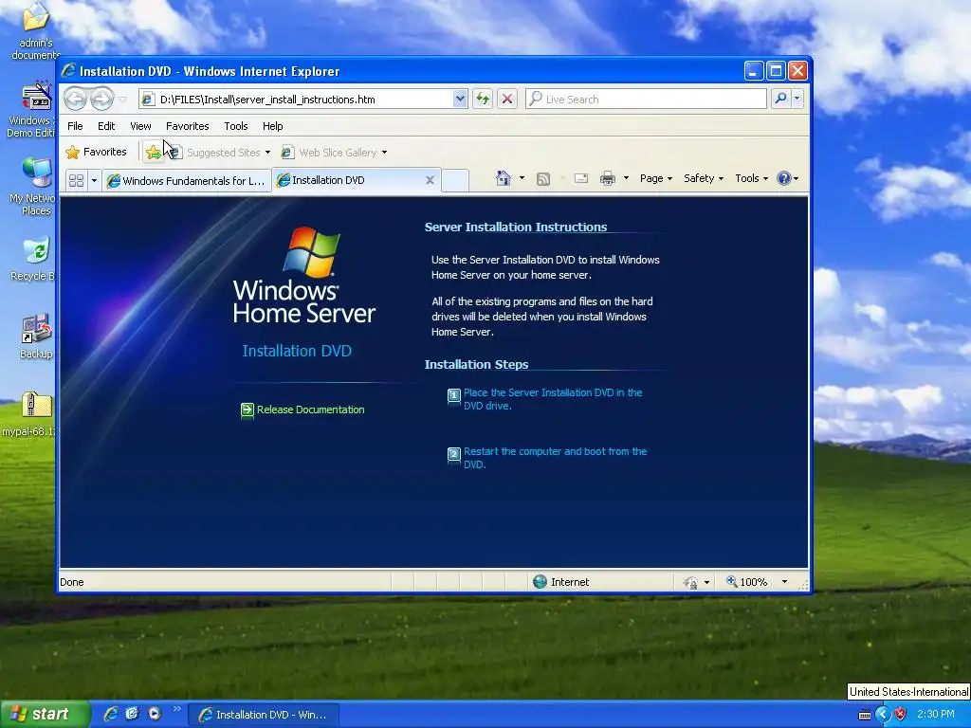Open the Start menu
Viewport: 971px width, 728px height.
point(45,714)
